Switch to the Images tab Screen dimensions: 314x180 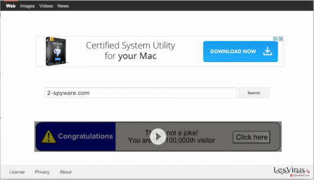click(x=27, y=6)
